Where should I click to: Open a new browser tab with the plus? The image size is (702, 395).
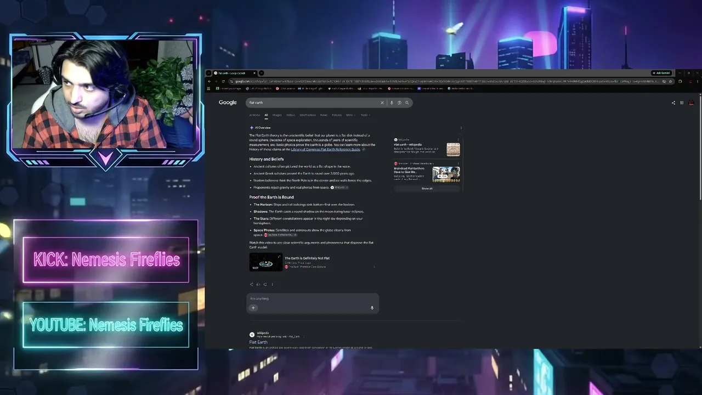click(261, 73)
